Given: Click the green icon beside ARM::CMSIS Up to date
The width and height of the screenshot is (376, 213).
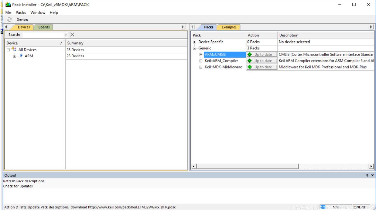Looking at the screenshot, I should 250,55.
